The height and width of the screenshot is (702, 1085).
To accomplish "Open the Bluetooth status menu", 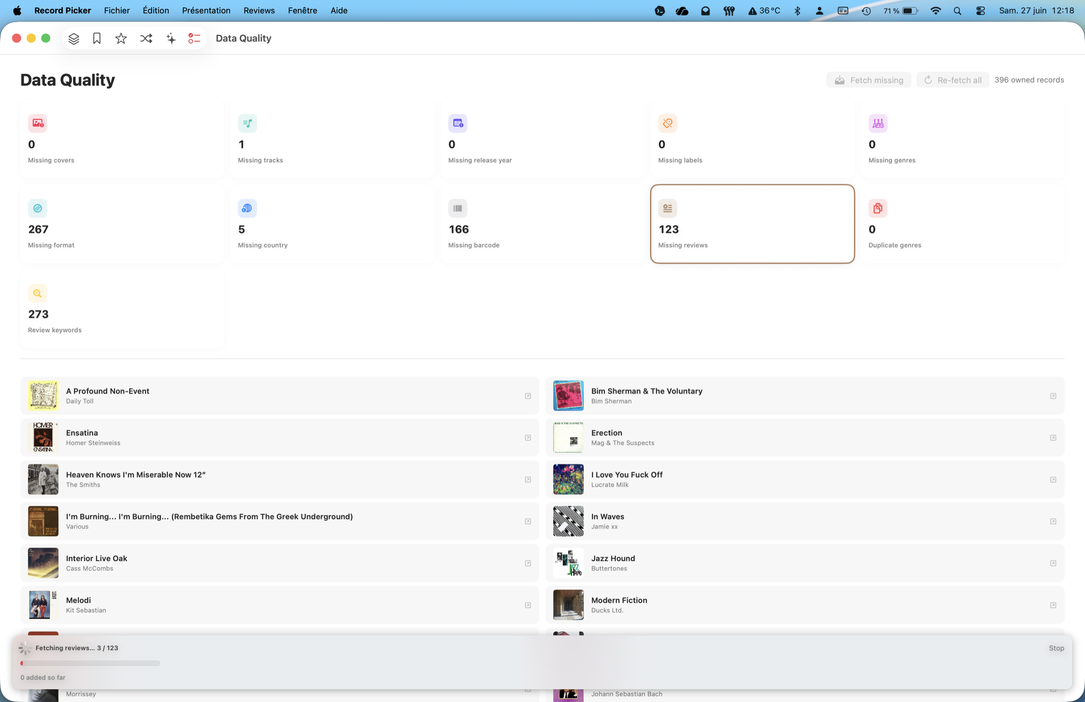I will (x=797, y=11).
